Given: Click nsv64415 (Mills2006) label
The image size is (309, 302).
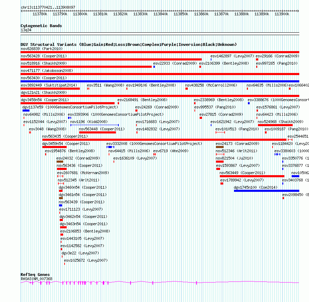Looking at the screenshot, I should tap(129, 151).
